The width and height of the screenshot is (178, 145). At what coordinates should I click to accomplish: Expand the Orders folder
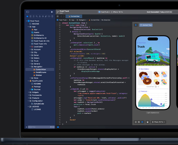click(x=30, y=58)
